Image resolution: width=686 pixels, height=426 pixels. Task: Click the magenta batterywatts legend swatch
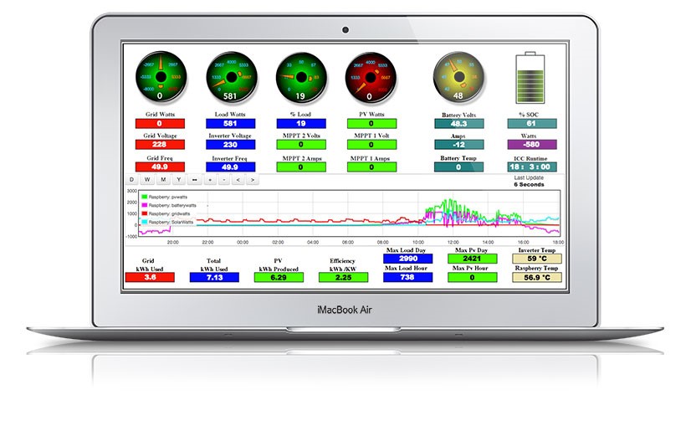tap(145, 205)
